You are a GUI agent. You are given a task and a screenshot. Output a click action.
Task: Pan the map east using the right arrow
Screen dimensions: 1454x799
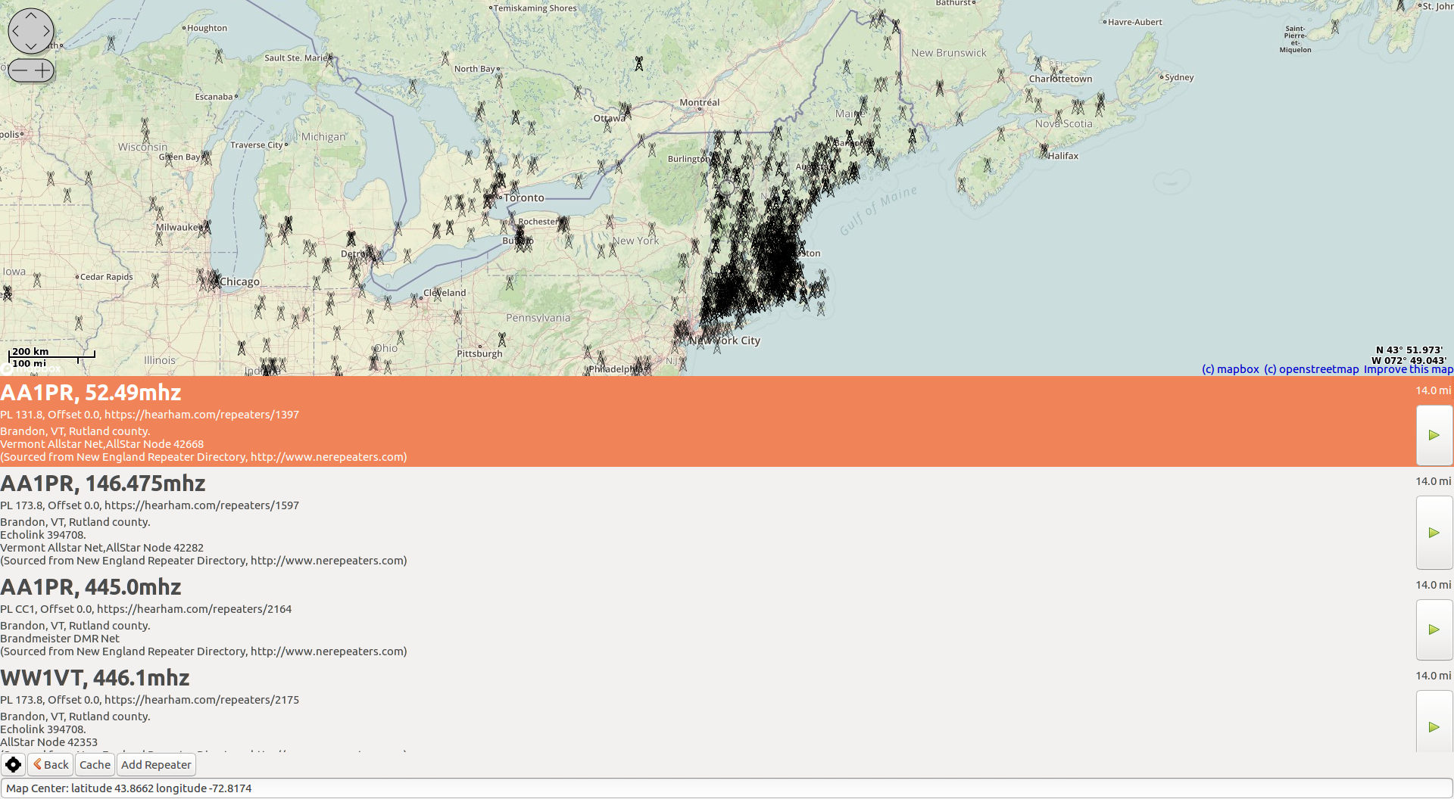[48, 31]
